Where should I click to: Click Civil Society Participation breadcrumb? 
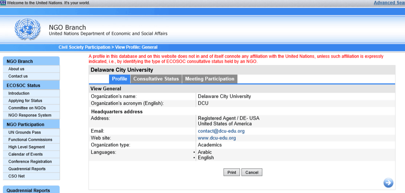[84, 47]
